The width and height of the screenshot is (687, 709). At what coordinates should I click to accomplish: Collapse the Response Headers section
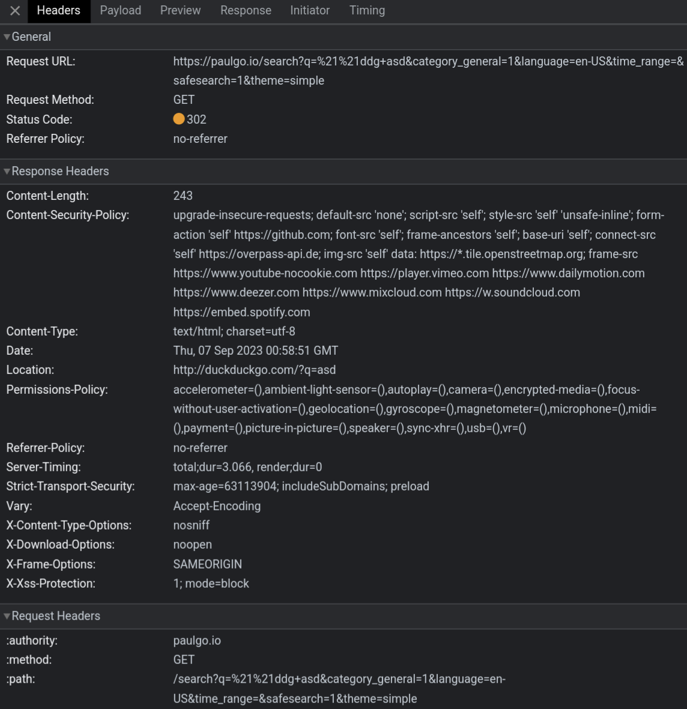click(x=6, y=171)
